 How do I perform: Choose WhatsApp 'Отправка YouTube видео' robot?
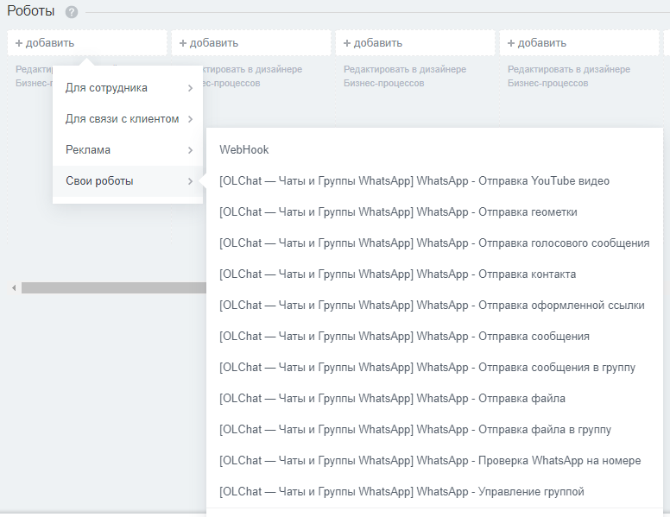click(434, 180)
